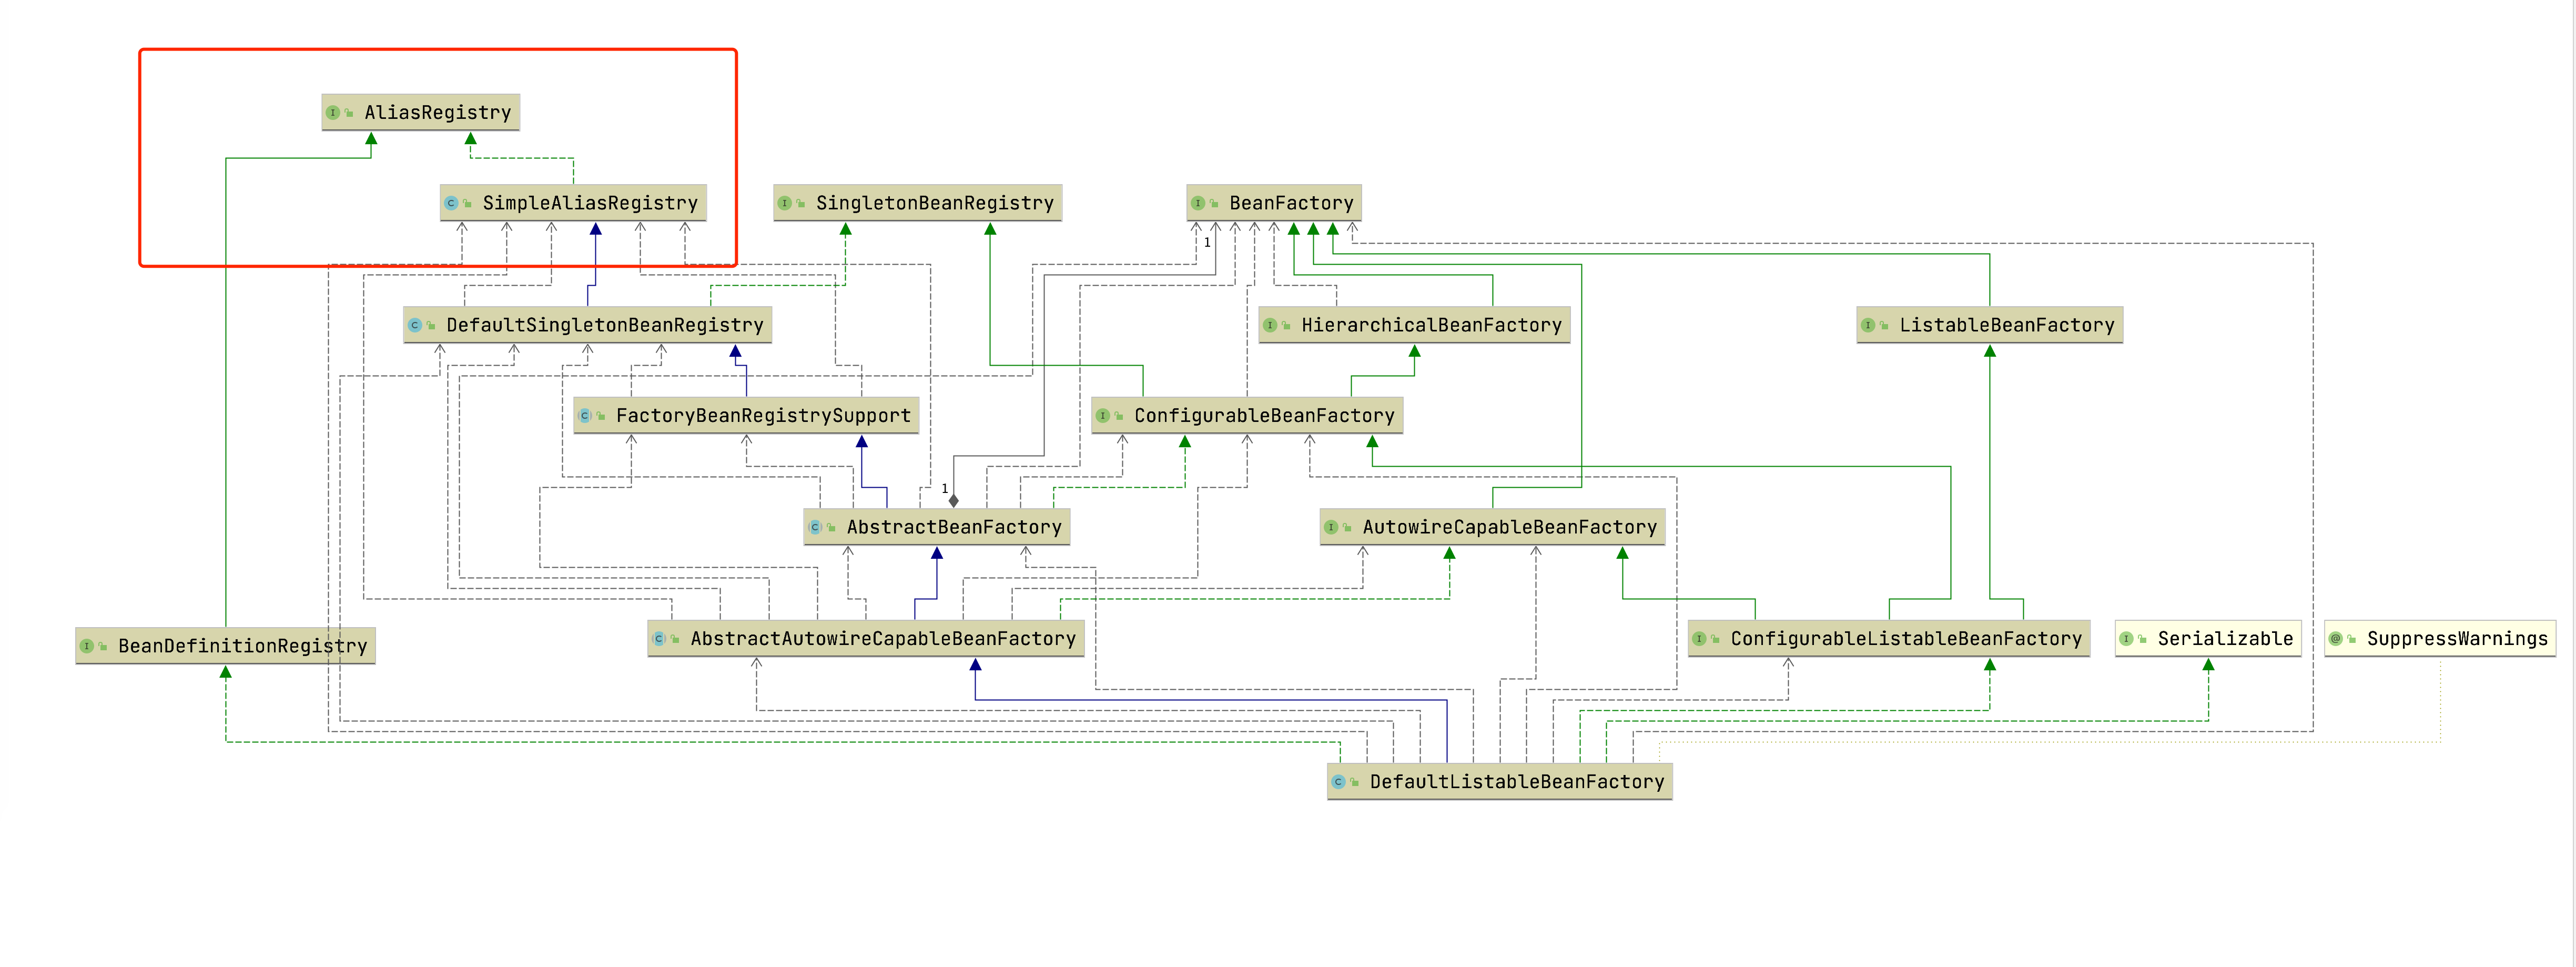This screenshot has height=967, width=2576.
Task: Click the annotation icon beside SuppressWarnings
Action: click(x=2336, y=639)
